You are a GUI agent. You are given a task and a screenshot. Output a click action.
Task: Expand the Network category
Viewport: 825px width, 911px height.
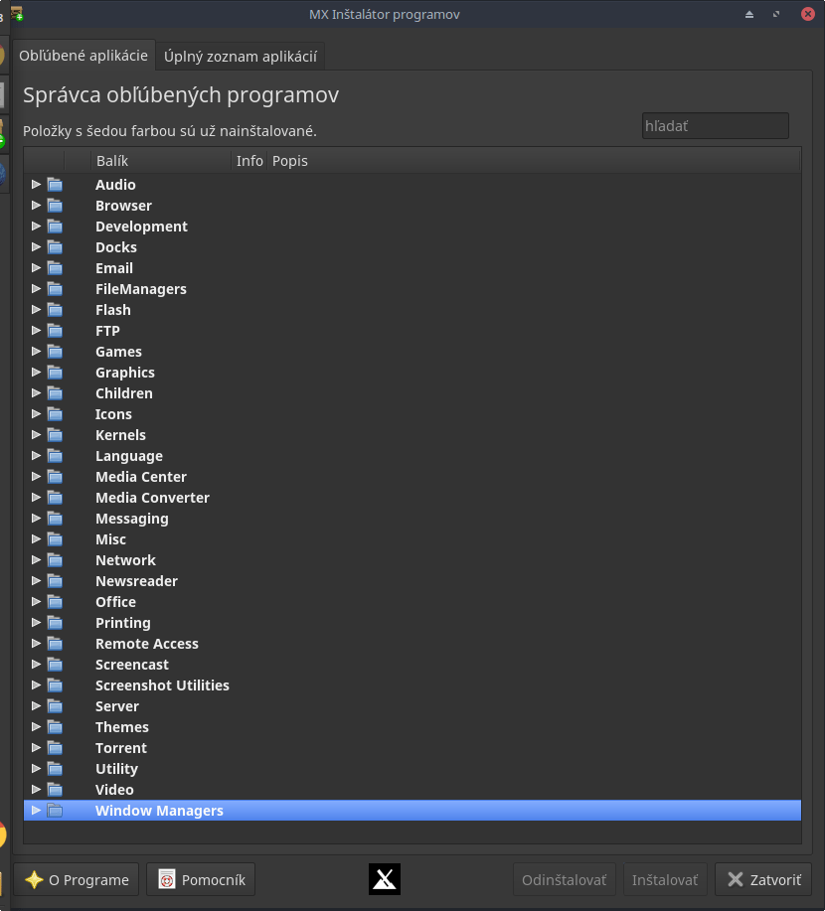point(36,560)
